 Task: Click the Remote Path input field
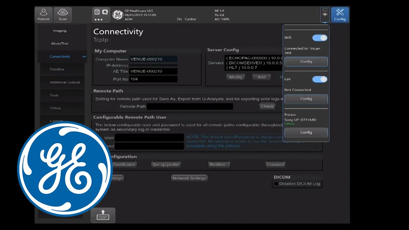coord(190,106)
